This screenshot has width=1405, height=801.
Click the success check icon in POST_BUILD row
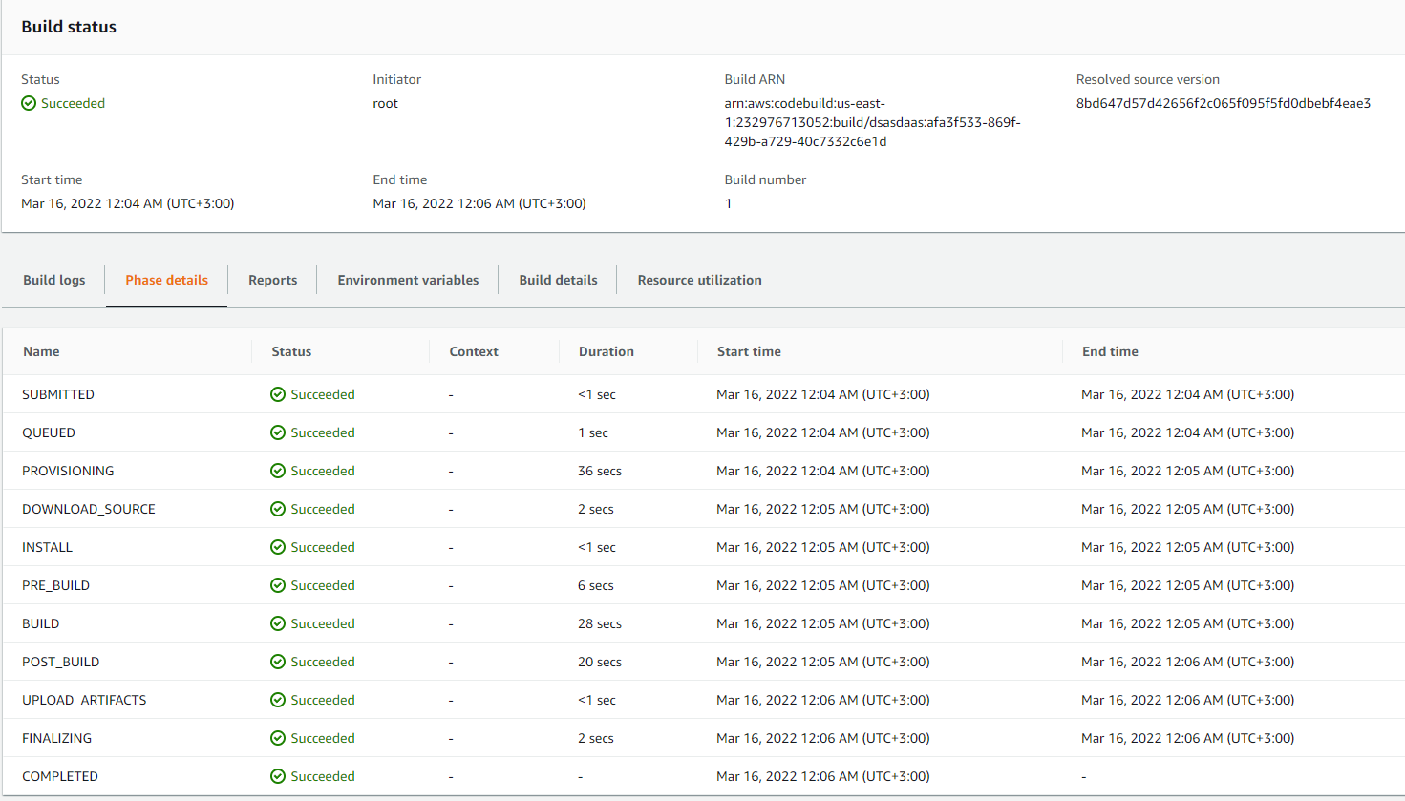(x=278, y=662)
